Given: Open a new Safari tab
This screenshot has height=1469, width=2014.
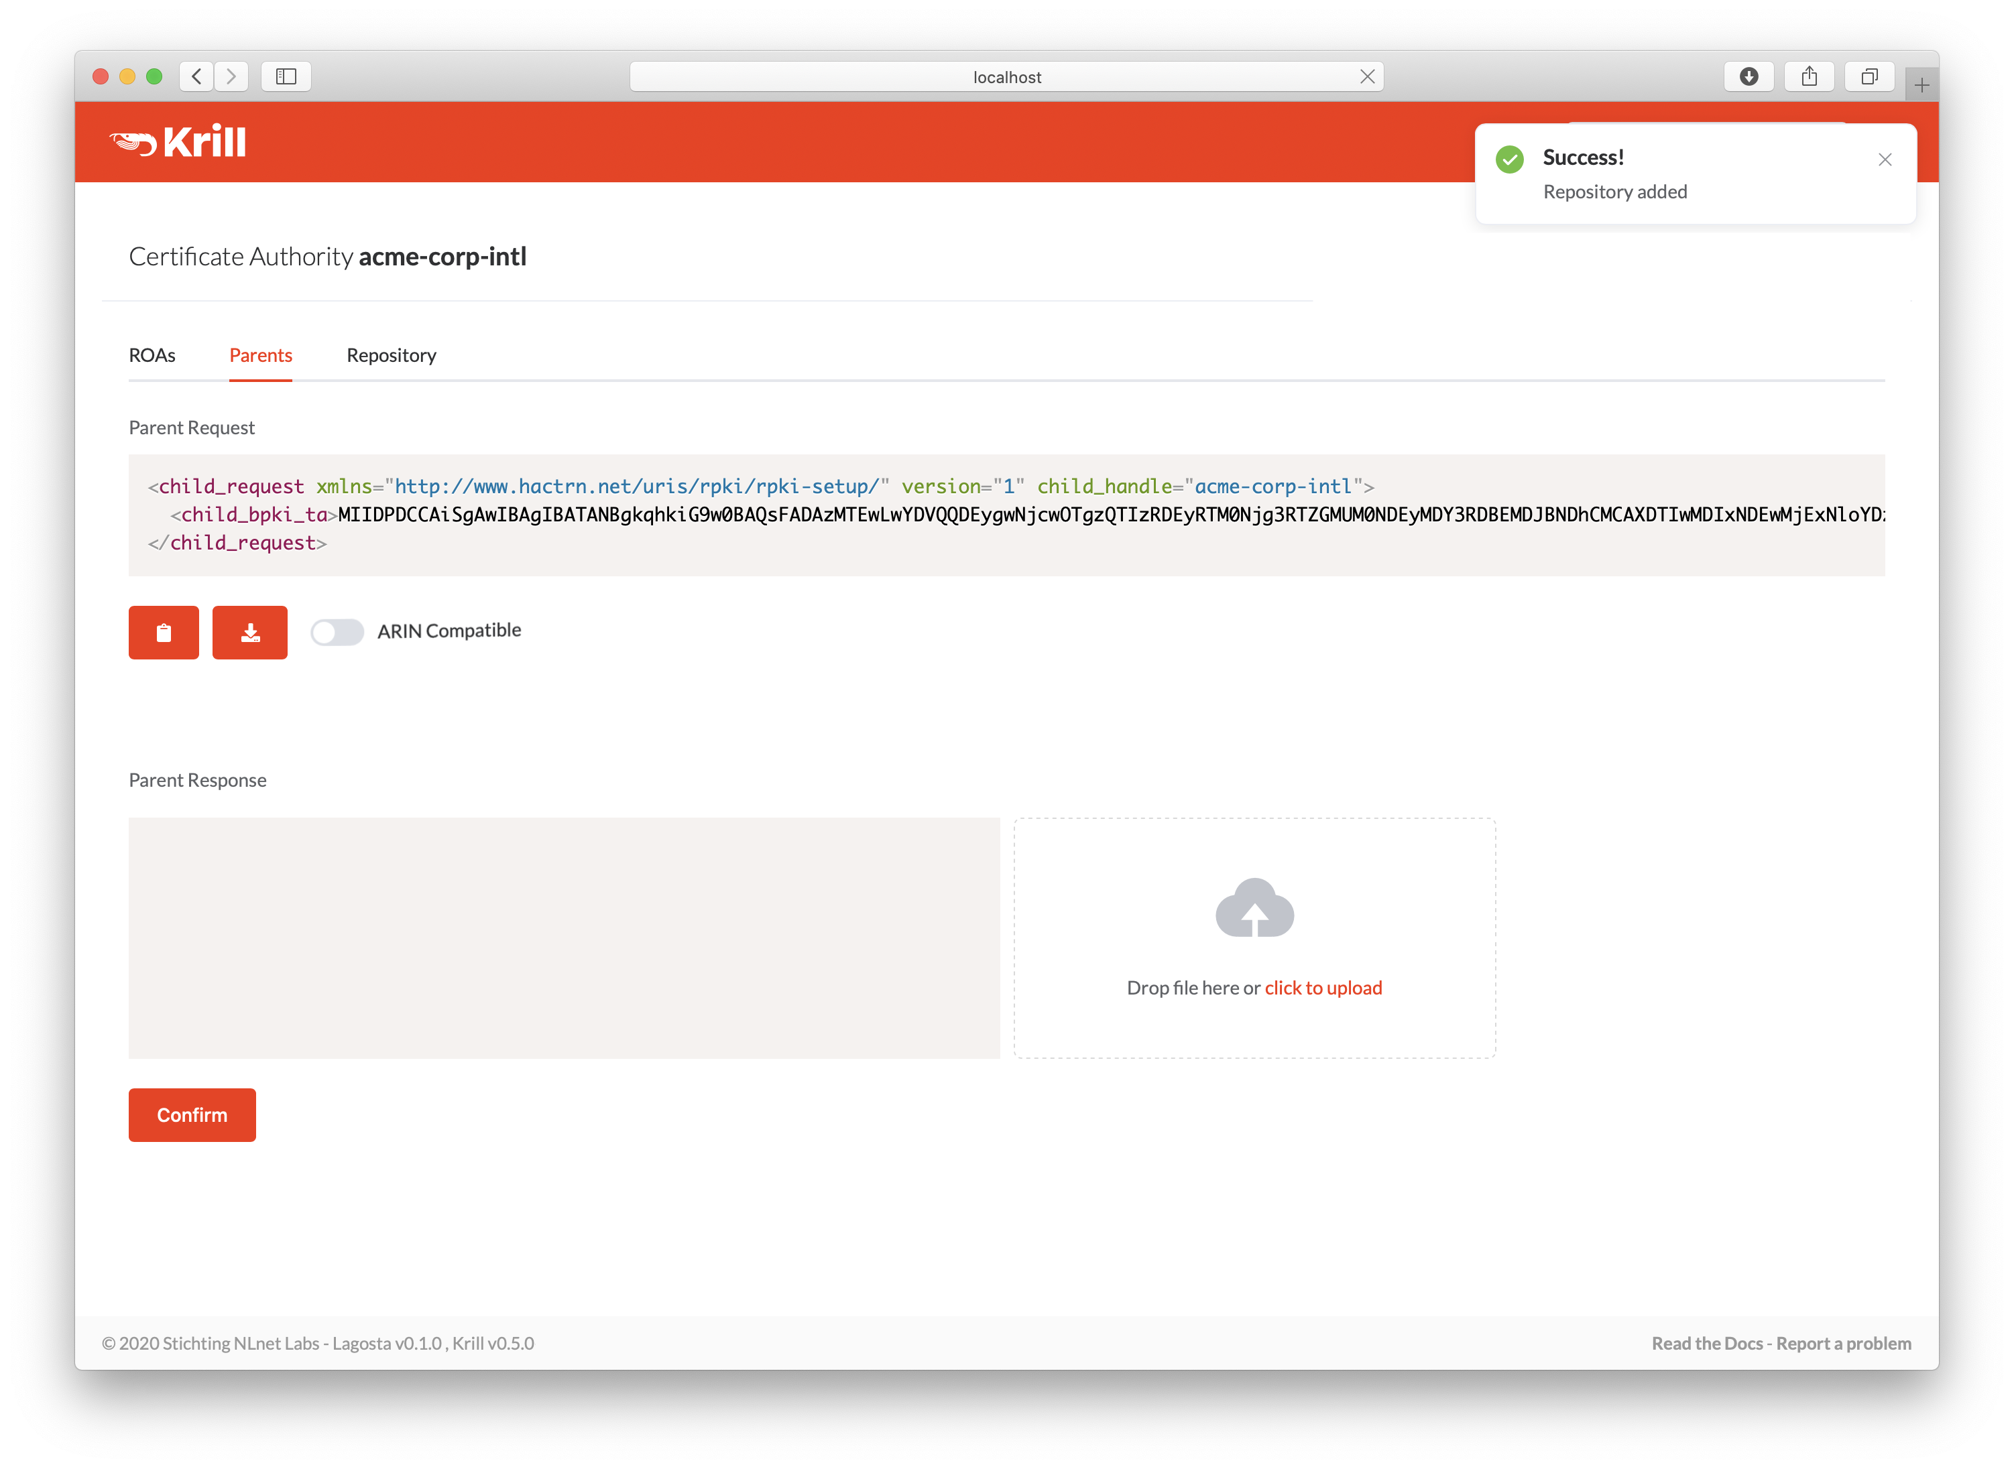Looking at the screenshot, I should [x=1921, y=85].
